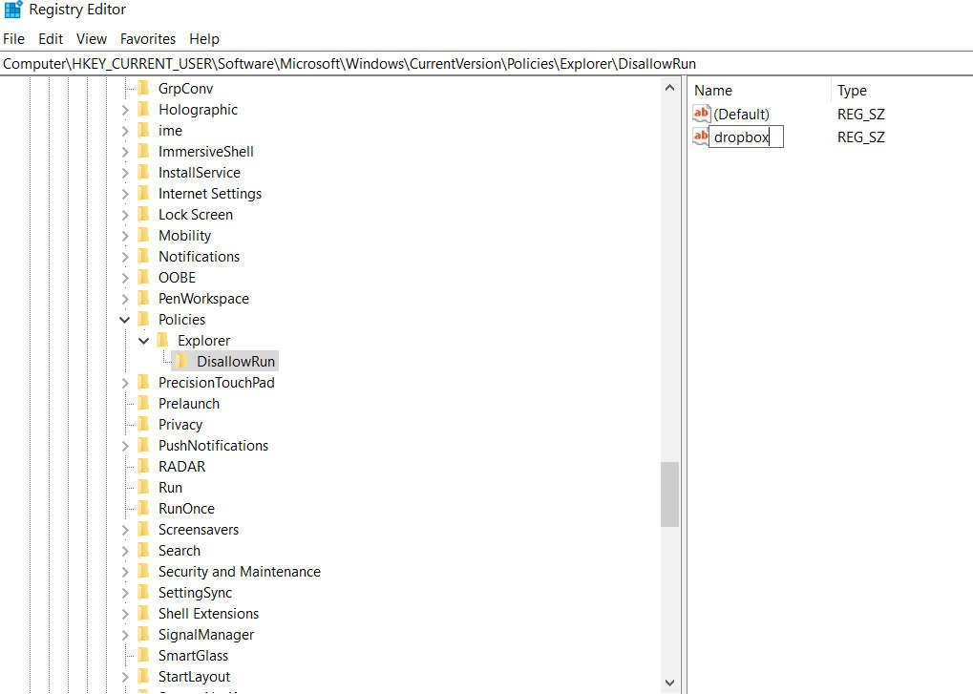973x694 pixels.
Task: Click the RADAR folder icon
Action: pos(143,467)
